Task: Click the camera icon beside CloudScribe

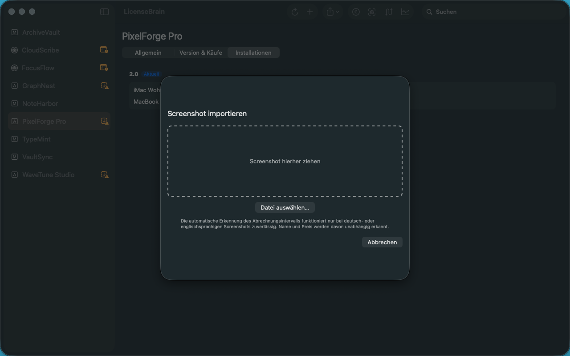Action: tap(15, 50)
